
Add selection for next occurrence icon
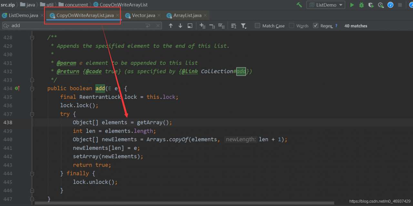coord(203,26)
